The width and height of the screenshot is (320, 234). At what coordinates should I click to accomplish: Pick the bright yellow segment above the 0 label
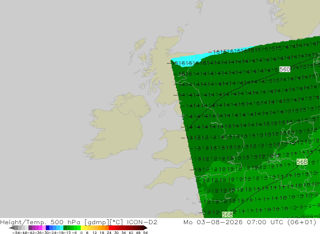(x=83, y=228)
